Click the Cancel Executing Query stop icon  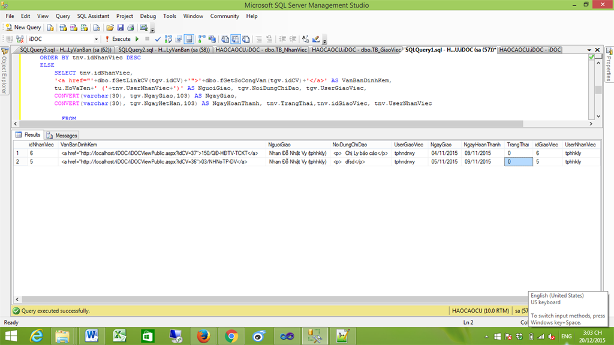click(148, 39)
